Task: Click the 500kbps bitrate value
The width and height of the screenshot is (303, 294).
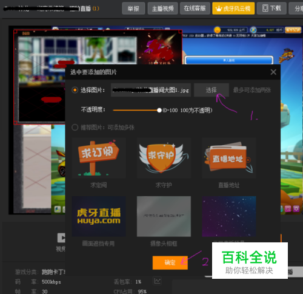Action: coord(52,282)
